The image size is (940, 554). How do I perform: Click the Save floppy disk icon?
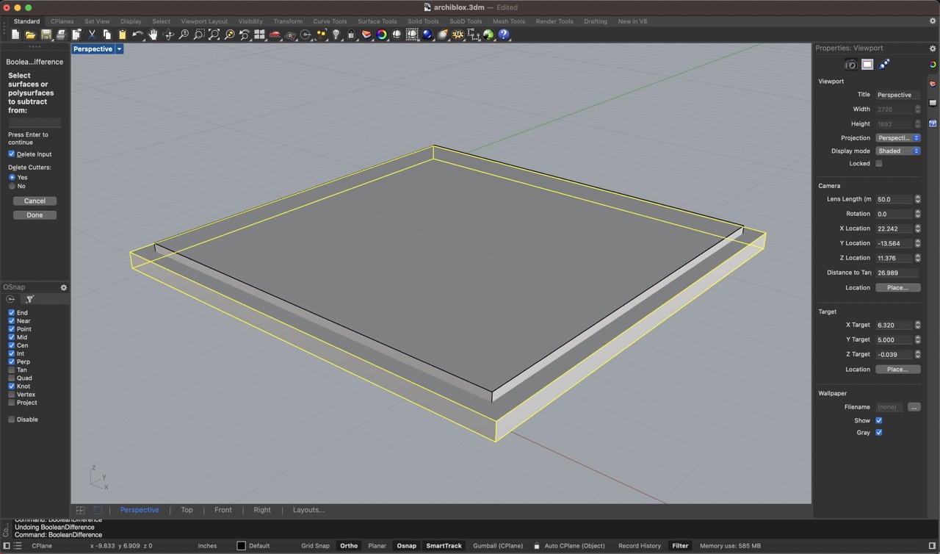pyautogui.click(x=46, y=35)
